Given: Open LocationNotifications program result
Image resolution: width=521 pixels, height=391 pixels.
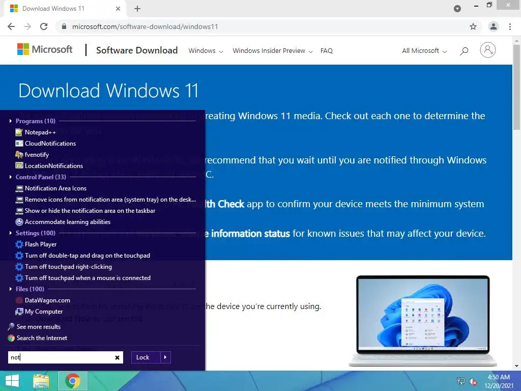Looking at the screenshot, I should click(49, 165).
